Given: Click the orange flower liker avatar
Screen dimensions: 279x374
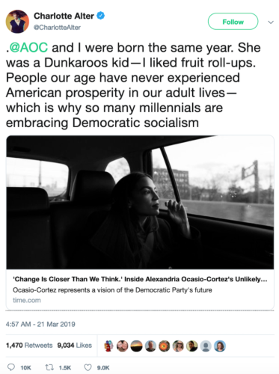Looking at the screenshot, I should point(164,346).
